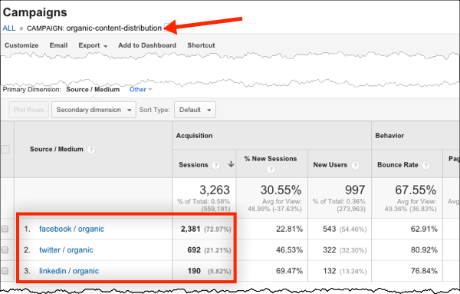Screen dimensions: 460x294
Task: Open facebook / organic source link
Action: [71, 229]
